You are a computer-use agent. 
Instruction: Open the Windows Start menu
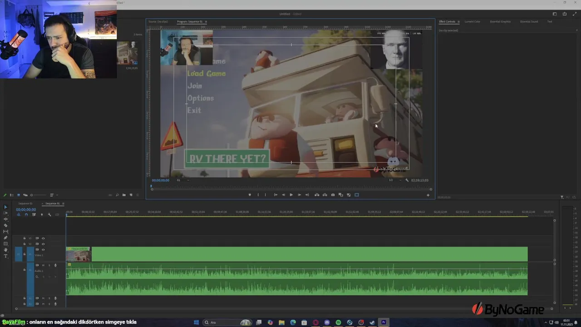point(197,322)
